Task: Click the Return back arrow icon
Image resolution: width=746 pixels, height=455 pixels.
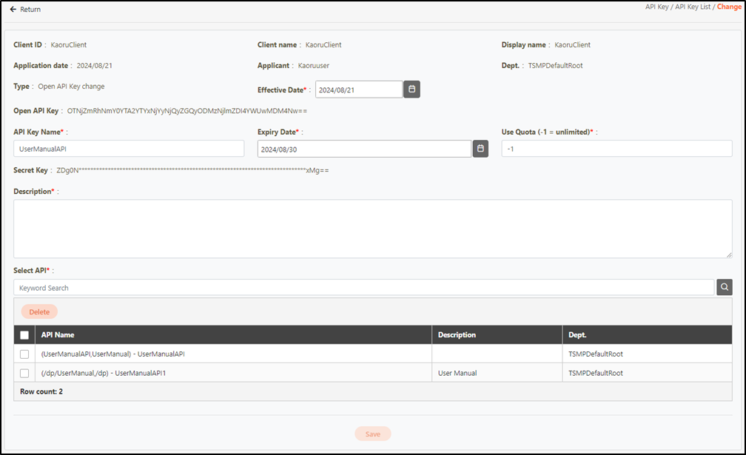Action: (13, 10)
